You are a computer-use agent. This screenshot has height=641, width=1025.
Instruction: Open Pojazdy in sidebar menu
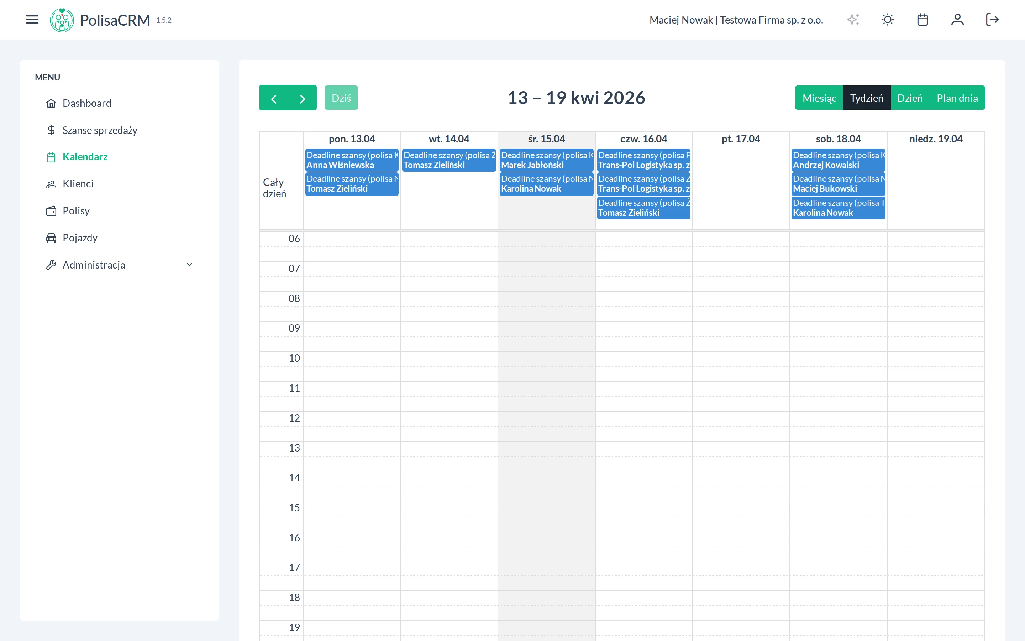tap(80, 238)
